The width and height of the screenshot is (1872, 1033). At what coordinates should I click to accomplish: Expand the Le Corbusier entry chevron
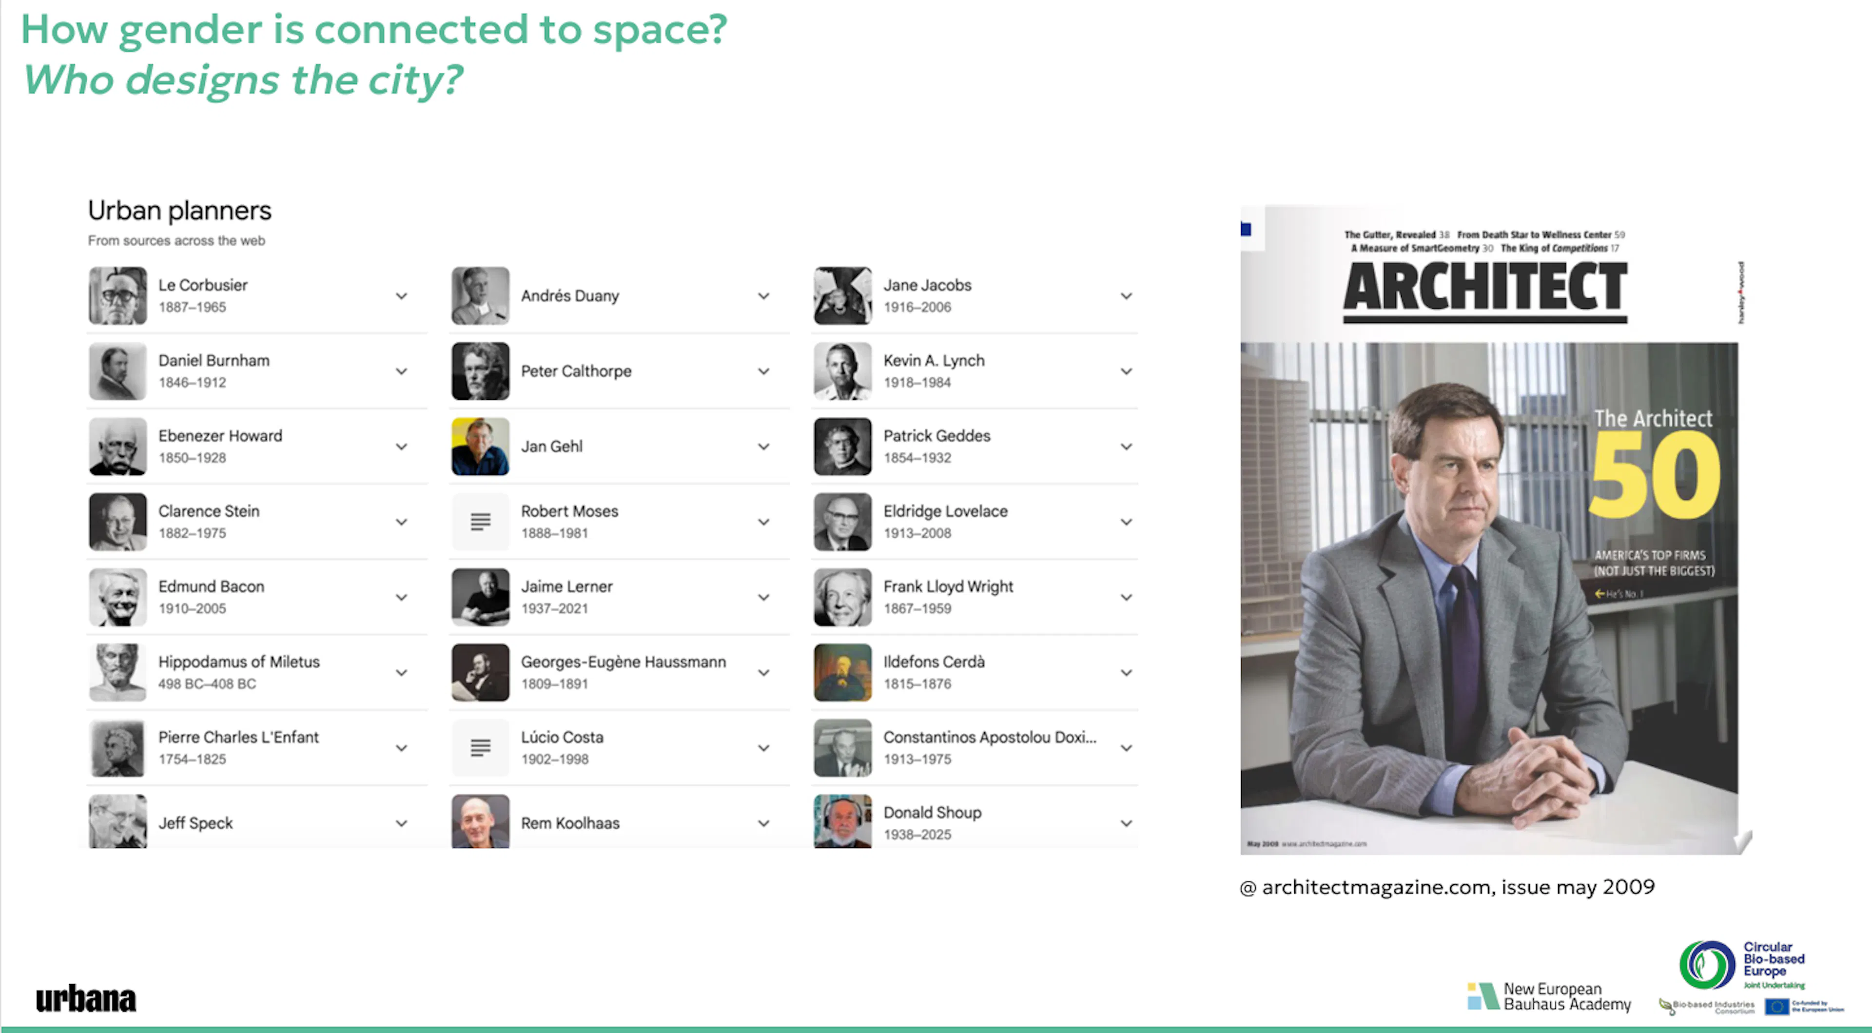[x=401, y=296]
